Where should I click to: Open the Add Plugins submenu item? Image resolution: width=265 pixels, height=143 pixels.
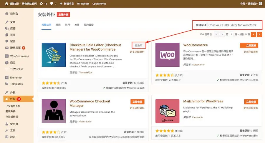(11, 112)
